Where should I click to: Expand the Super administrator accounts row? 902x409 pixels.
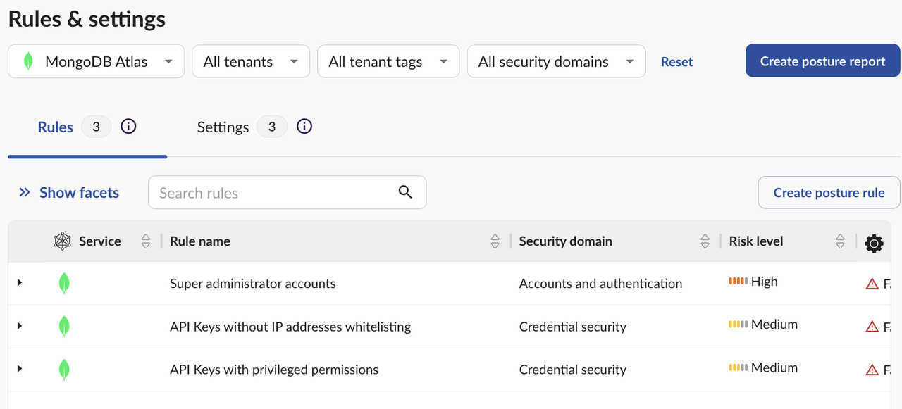point(20,283)
